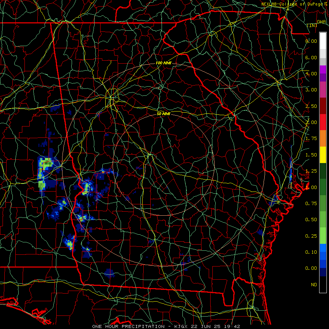
Task: Click the 0.10 legend value
Action: tap(311, 252)
